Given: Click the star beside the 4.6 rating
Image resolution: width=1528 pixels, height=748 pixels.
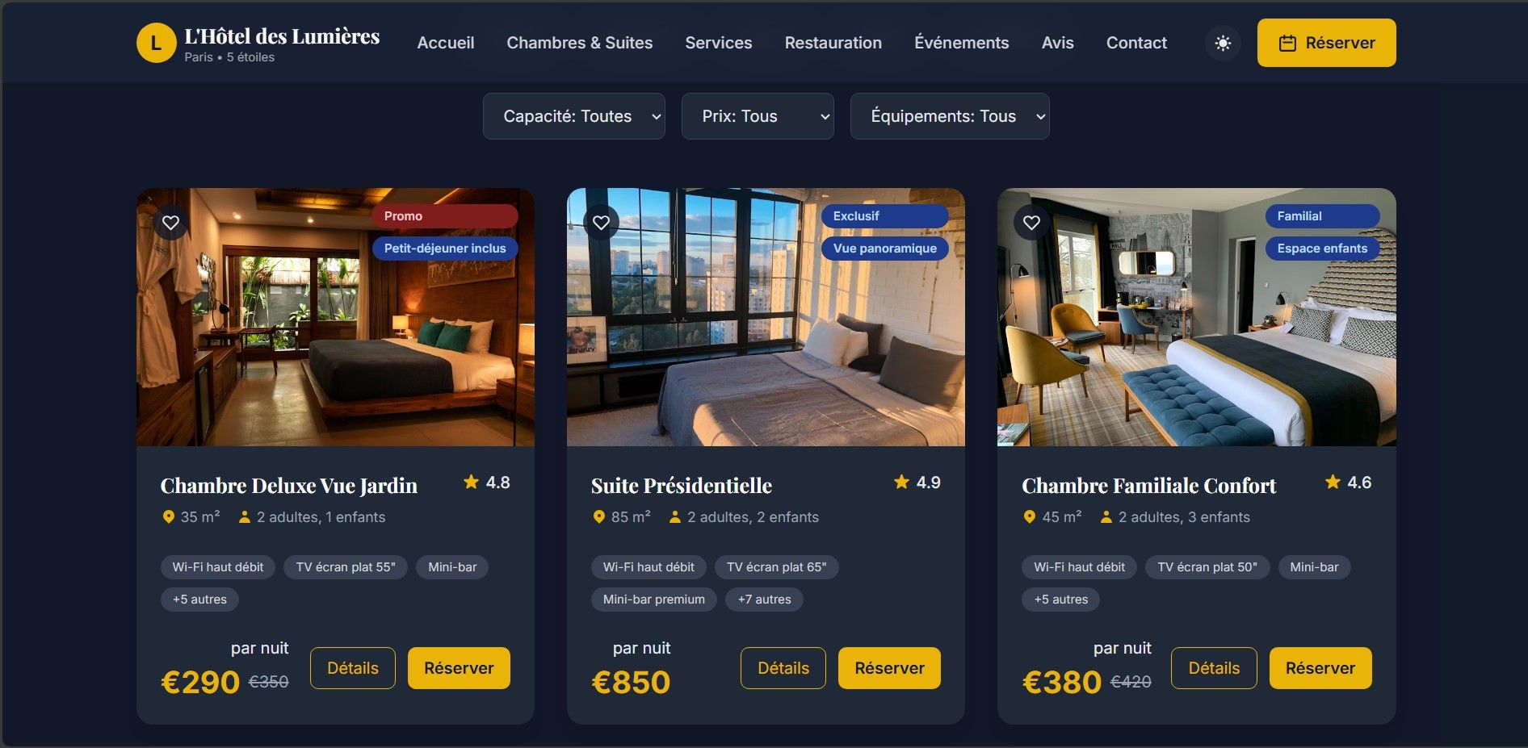Looking at the screenshot, I should [1333, 482].
